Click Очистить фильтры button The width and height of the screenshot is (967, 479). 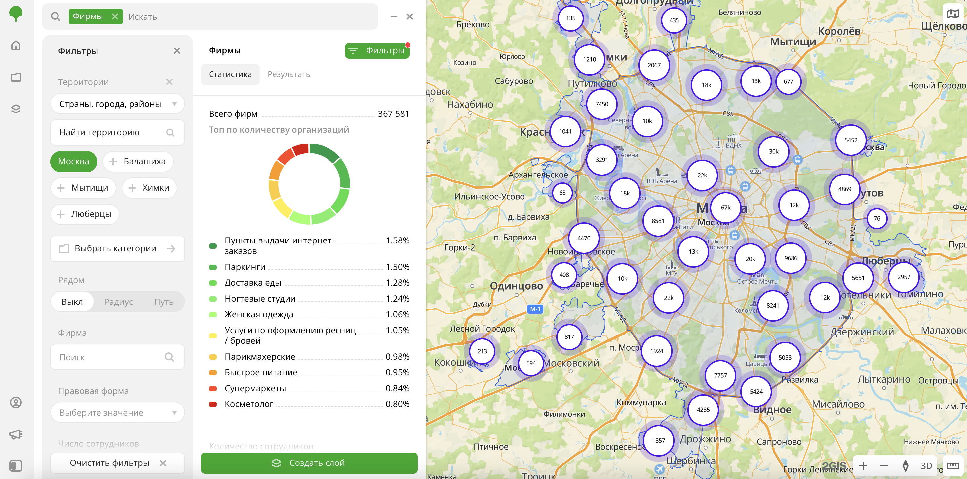[x=118, y=463]
